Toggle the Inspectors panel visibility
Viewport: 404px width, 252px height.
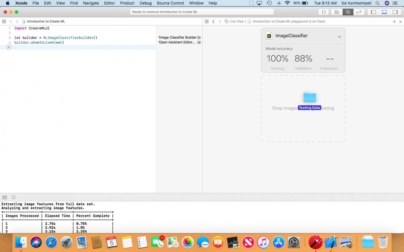(x=395, y=12)
